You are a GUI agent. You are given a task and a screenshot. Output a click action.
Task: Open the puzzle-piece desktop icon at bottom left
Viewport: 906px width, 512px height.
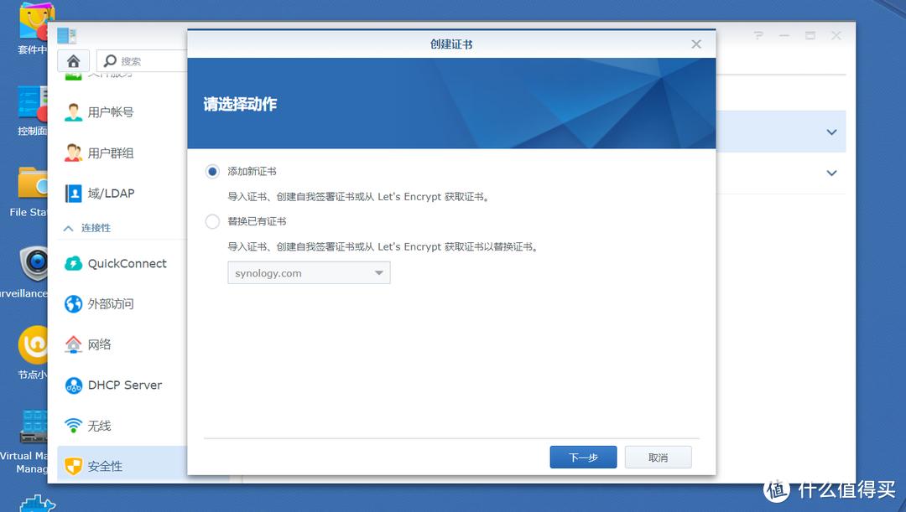pos(38,504)
